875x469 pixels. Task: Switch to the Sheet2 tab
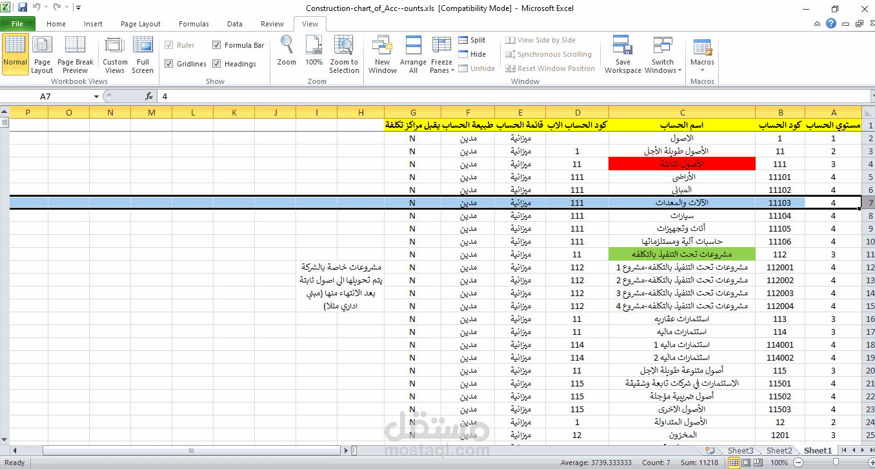pyautogui.click(x=779, y=450)
